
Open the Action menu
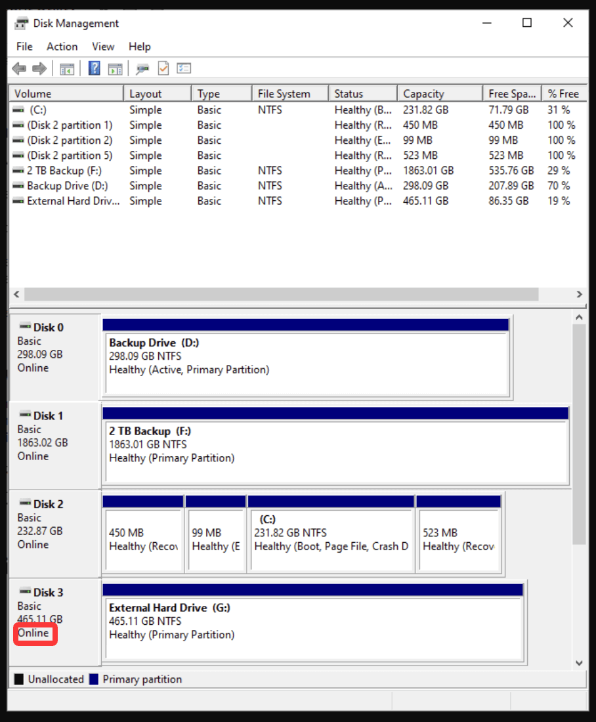click(x=62, y=47)
